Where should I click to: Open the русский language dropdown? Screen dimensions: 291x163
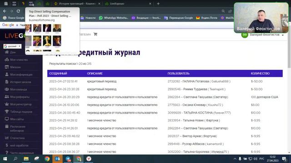click(12, 46)
